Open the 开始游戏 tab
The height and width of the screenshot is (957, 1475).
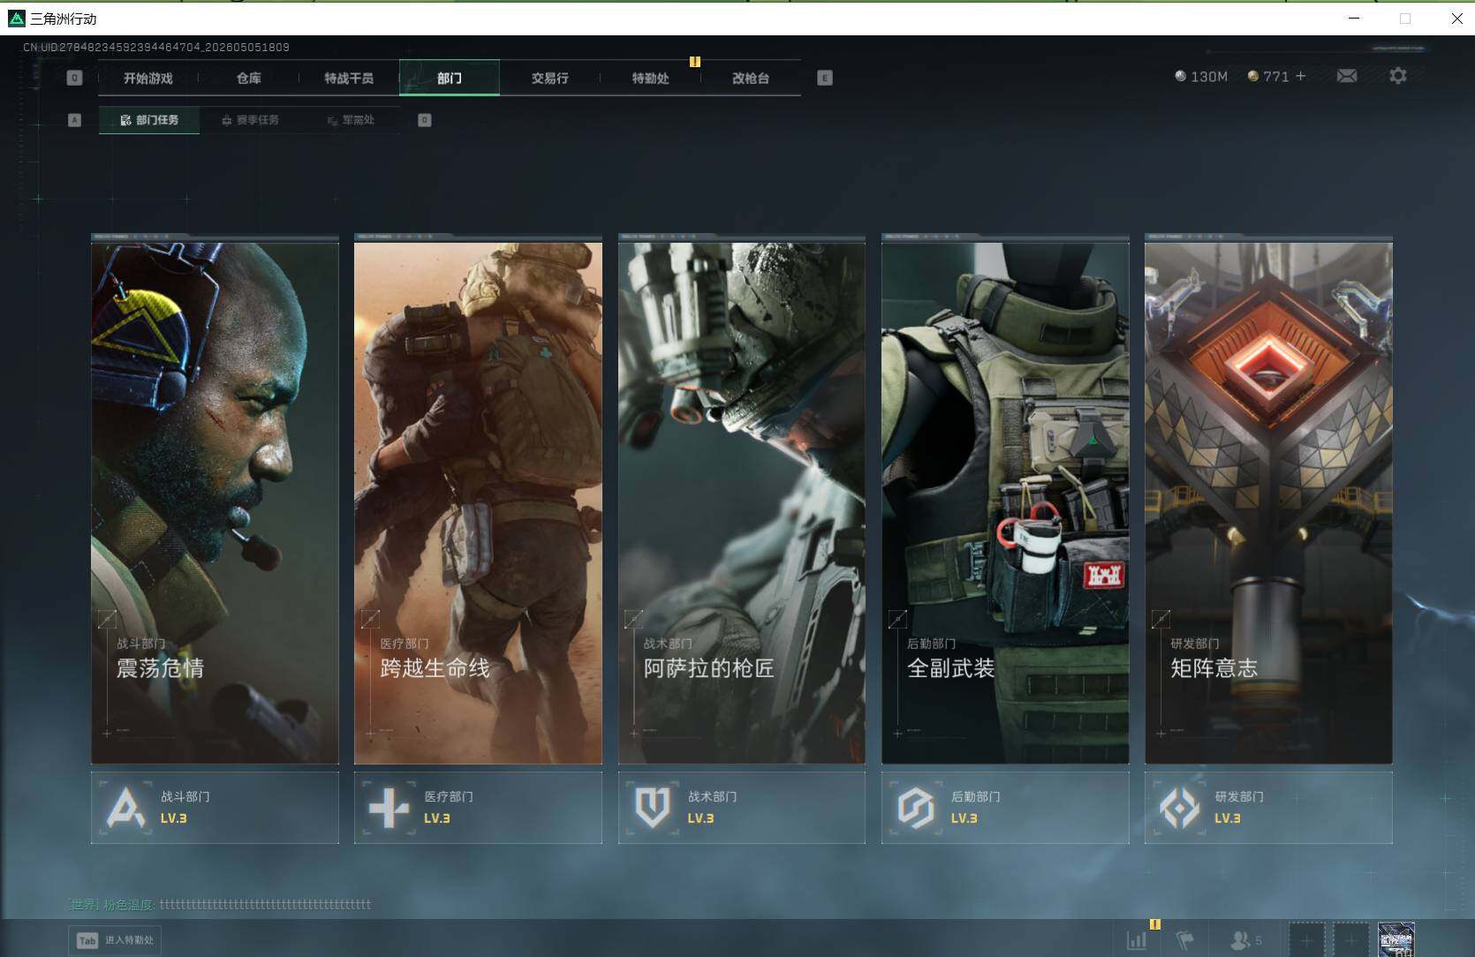coord(148,78)
